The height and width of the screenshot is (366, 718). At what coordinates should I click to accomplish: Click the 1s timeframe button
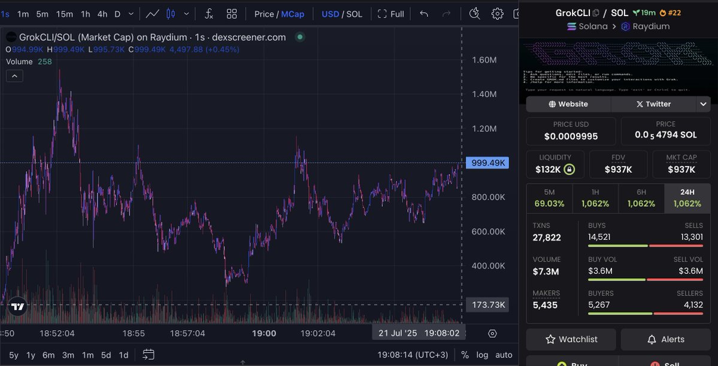pos(5,14)
